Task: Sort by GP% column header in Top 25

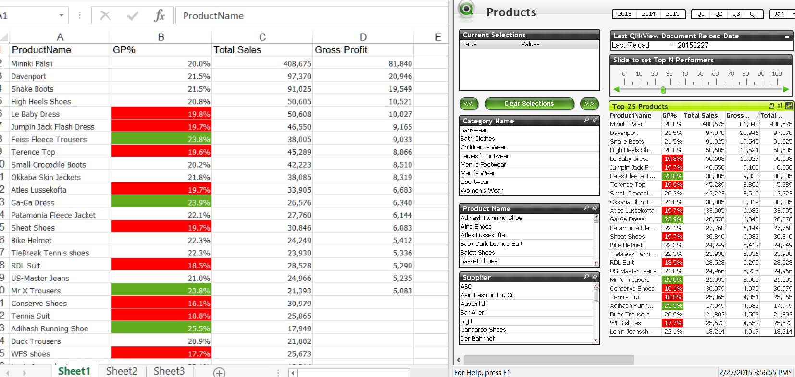Action: (x=671, y=115)
